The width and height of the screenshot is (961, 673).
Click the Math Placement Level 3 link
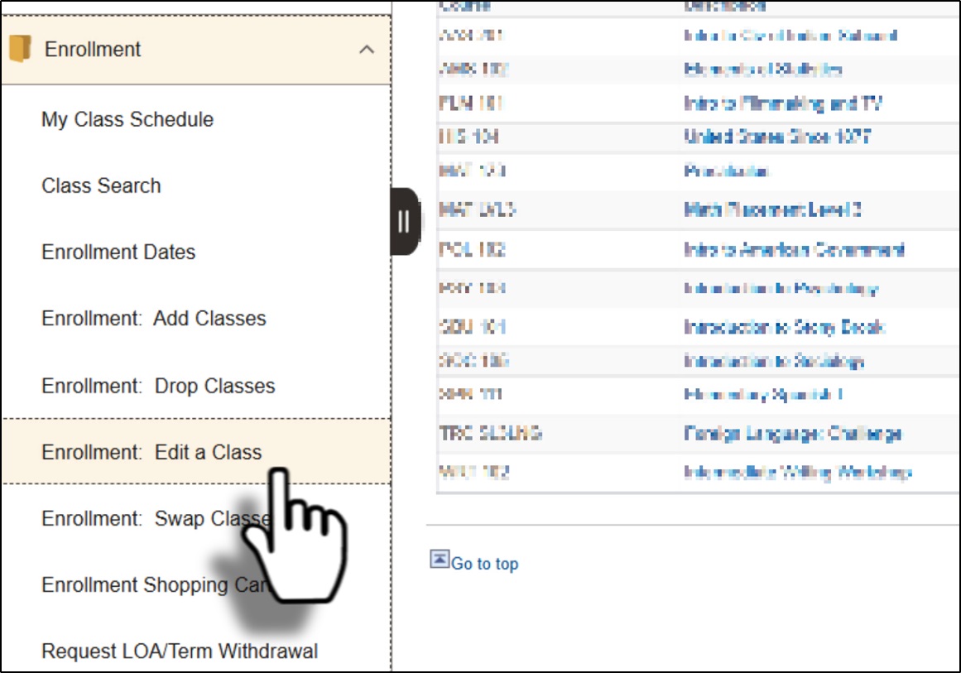click(772, 210)
